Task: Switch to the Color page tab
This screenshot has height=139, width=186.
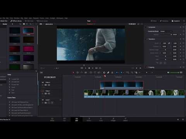Action: click(x=101, y=119)
